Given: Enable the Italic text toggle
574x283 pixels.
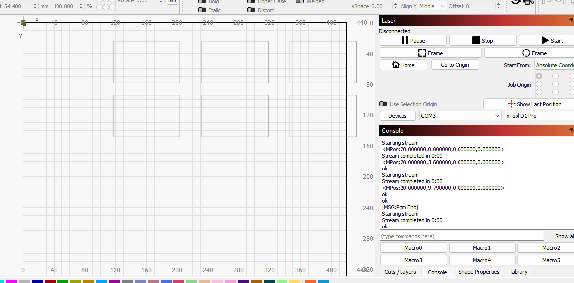Looking at the screenshot, I should point(202,10).
